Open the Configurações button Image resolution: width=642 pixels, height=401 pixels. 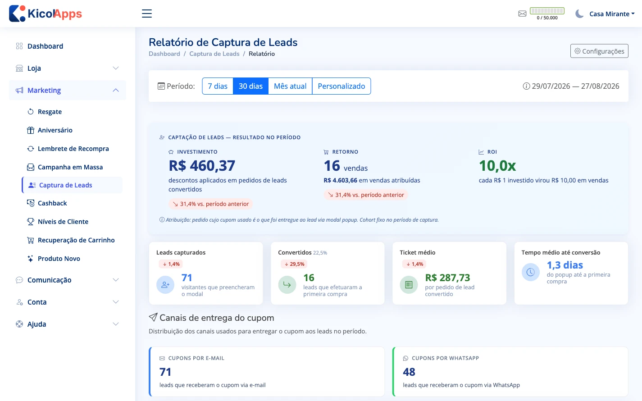click(x=599, y=51)
